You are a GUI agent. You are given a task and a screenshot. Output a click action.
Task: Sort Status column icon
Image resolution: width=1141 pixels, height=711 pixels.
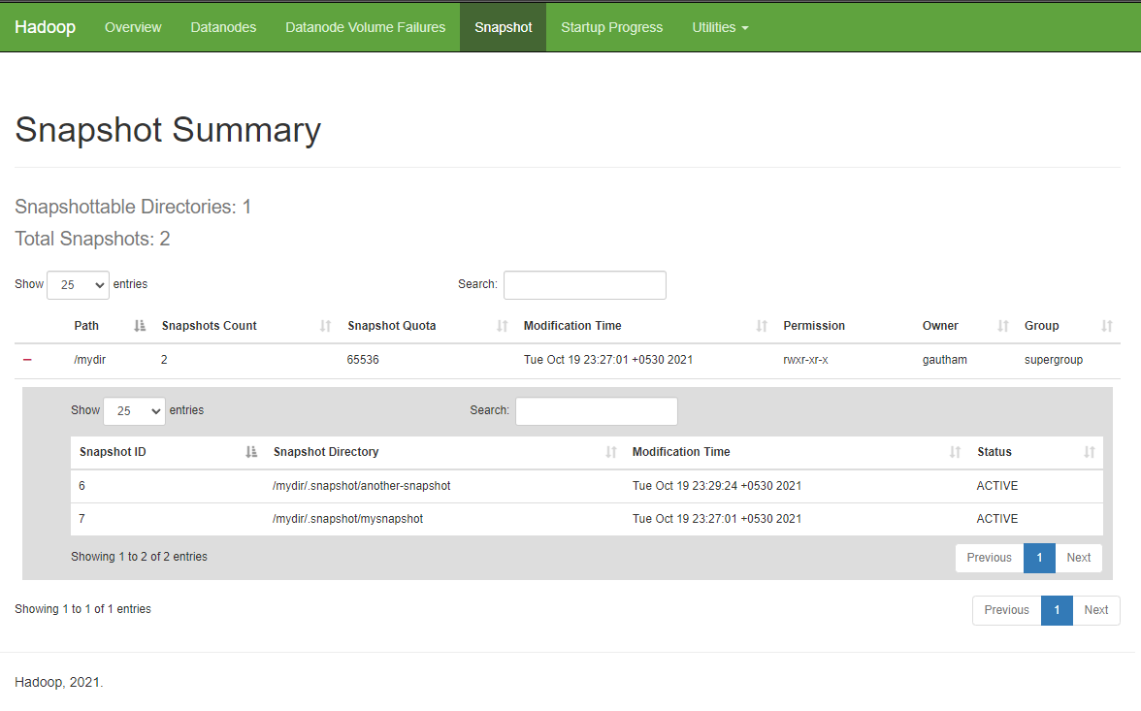click(1090, 452)
